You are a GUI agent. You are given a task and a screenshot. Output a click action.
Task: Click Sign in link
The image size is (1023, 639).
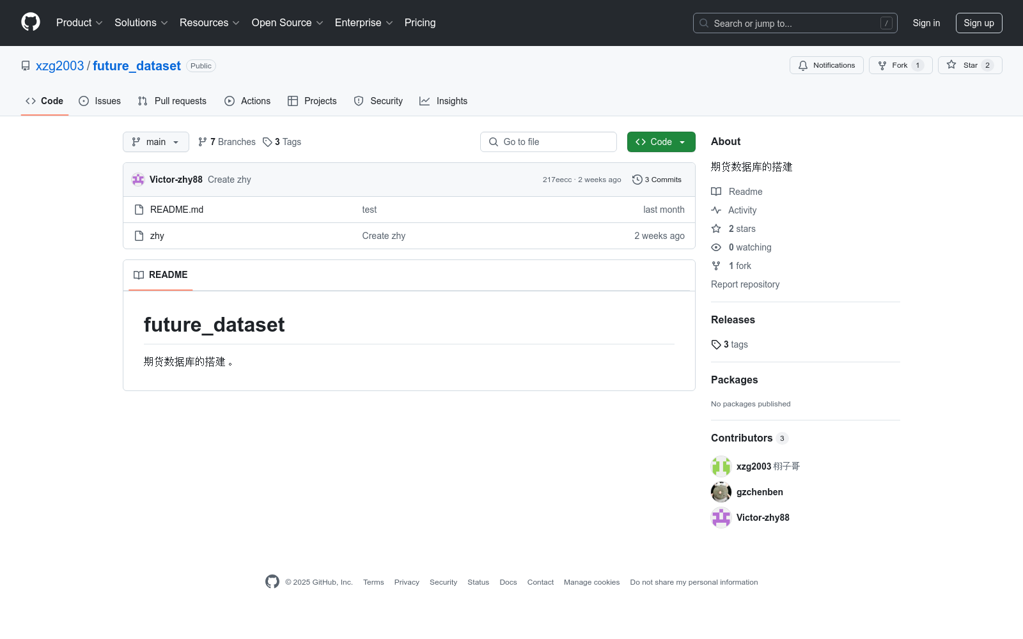(926, 23)
